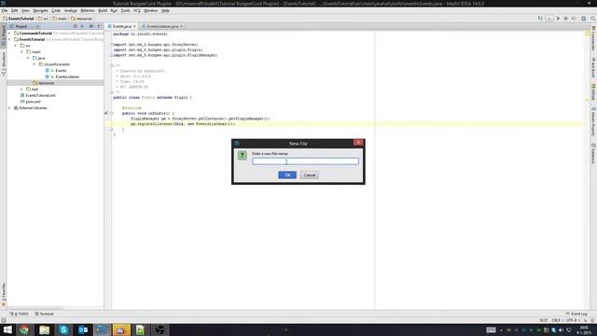This screenshot has width=597, height=336.
Task: Collapse the src folder
Action: [x=16, y=46]
